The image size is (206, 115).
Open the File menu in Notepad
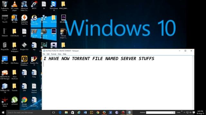[44, 54]
